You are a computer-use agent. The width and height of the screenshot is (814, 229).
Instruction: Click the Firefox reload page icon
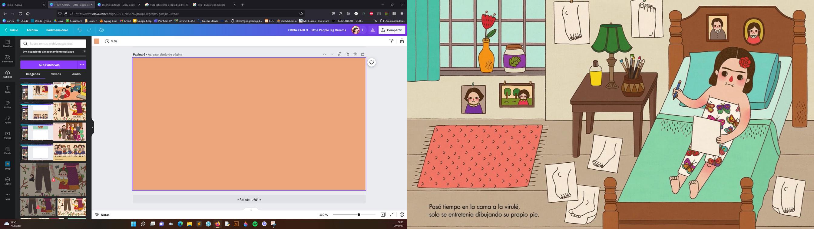coord(20,14)
